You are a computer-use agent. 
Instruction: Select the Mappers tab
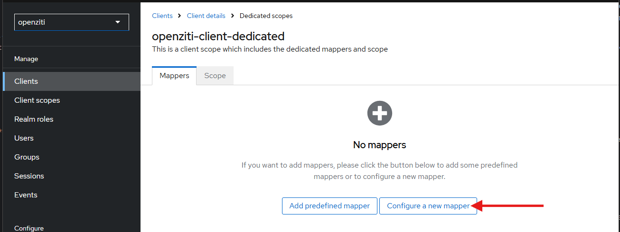174,76
